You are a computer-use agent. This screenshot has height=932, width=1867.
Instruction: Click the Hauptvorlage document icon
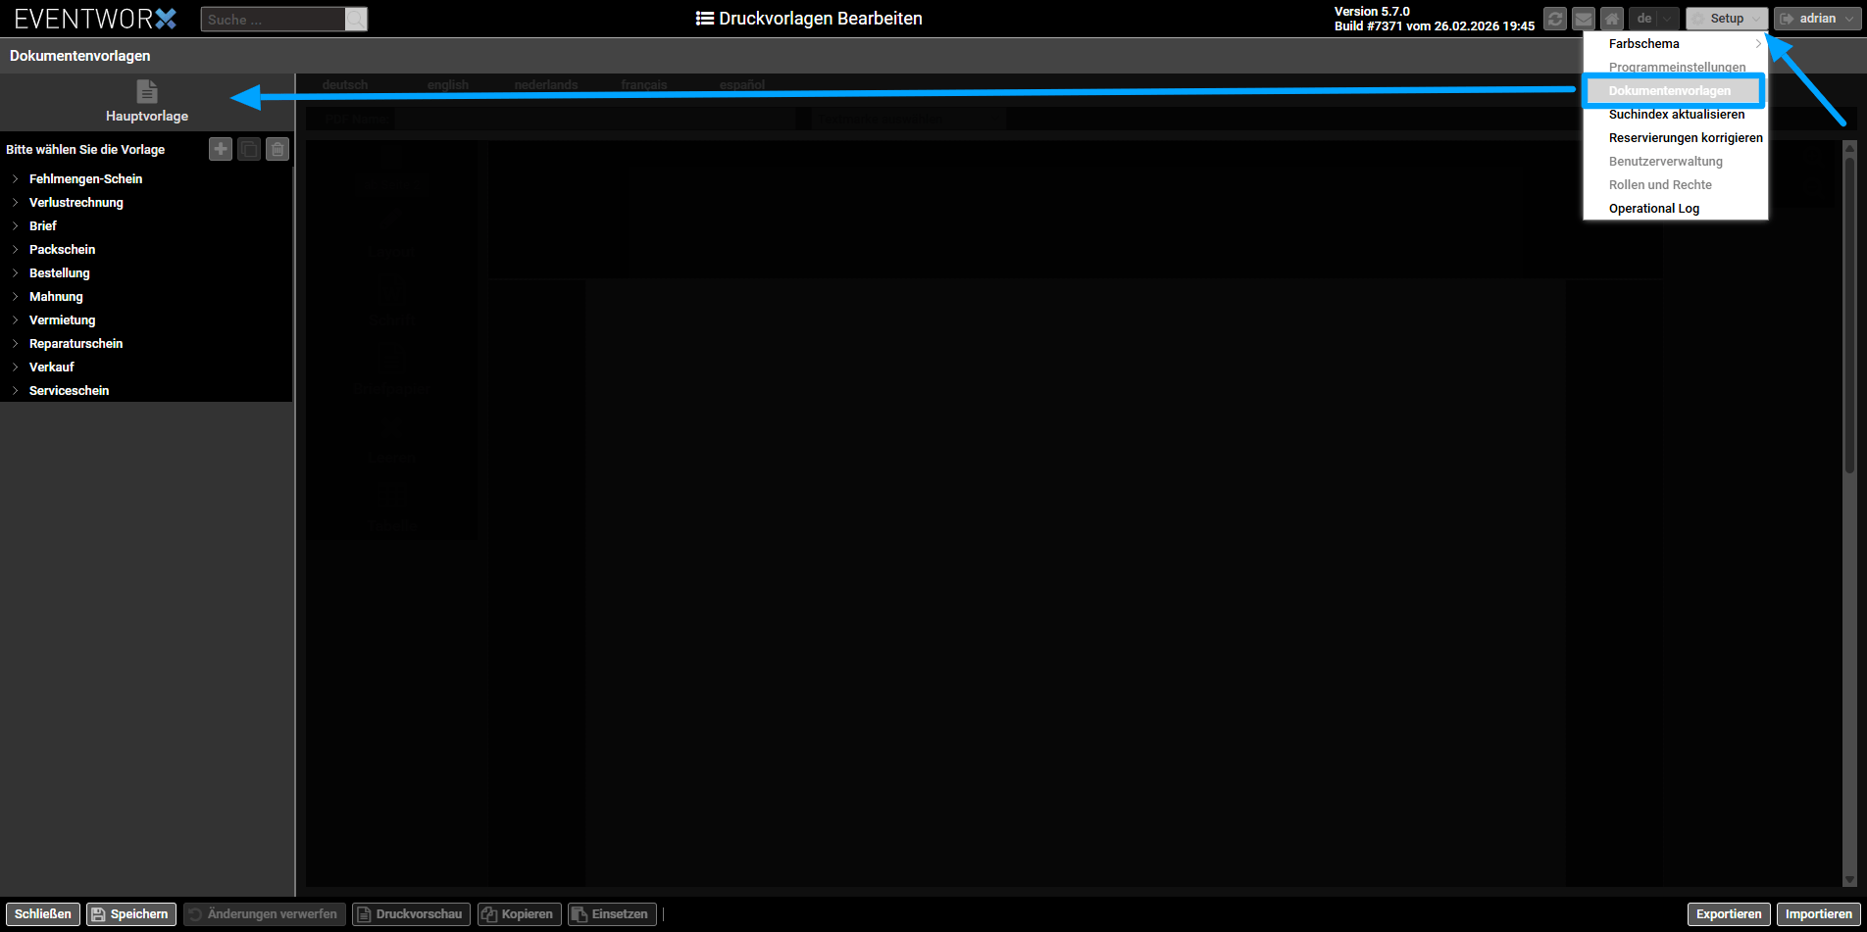point(147,92)
